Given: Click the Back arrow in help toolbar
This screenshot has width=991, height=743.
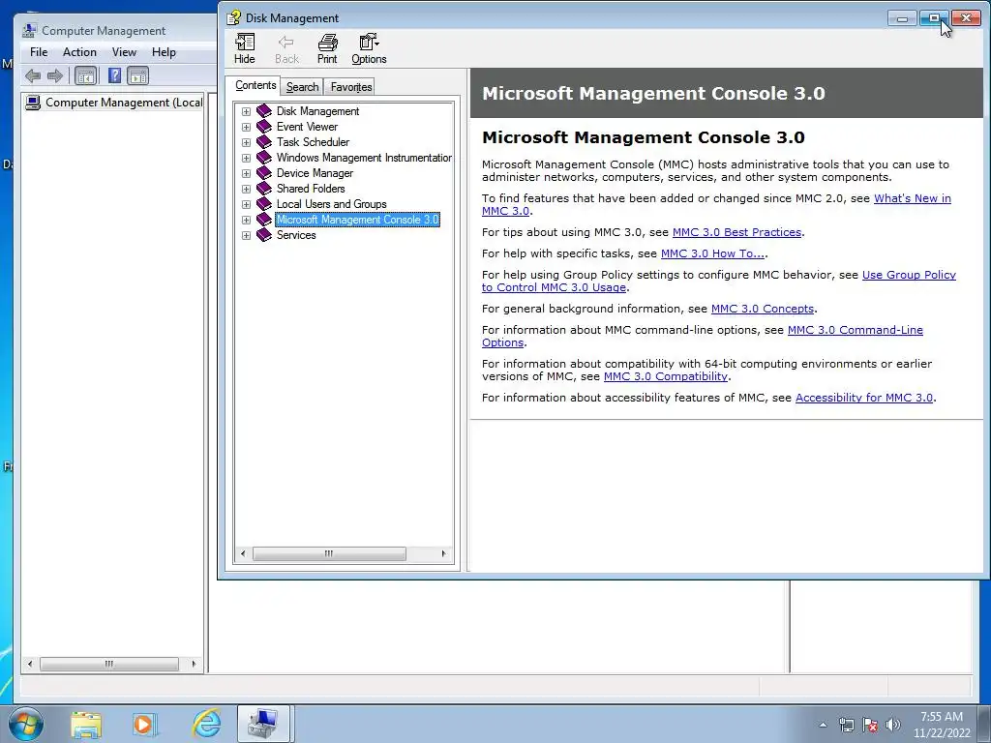Looking at the screenshot, I should coord(286,48).
